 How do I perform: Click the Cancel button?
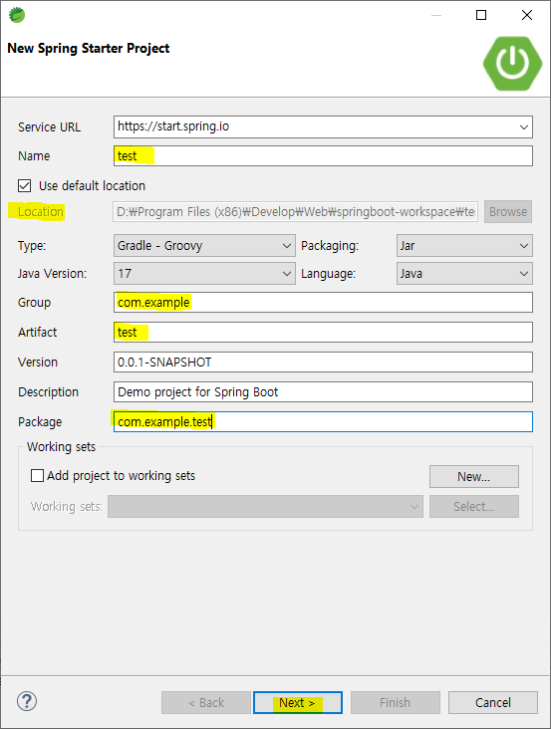493,702
